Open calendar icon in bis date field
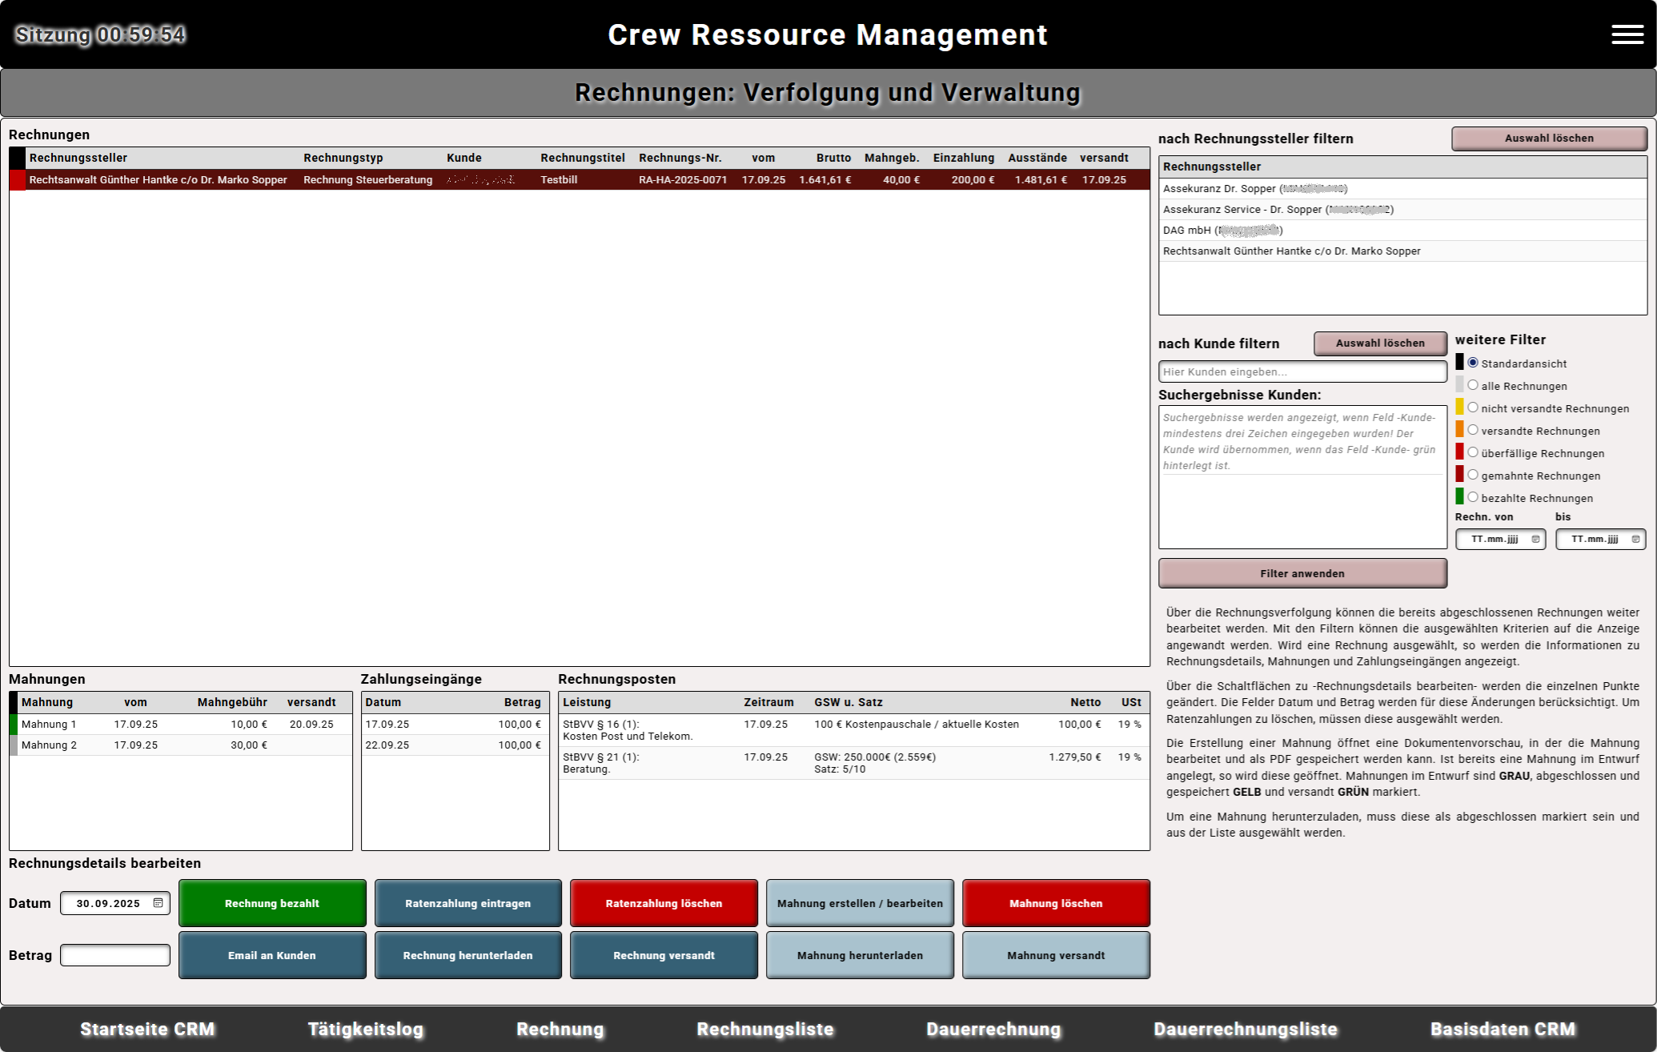Screen dimensions: 1657x1052 coord(1635,540)
